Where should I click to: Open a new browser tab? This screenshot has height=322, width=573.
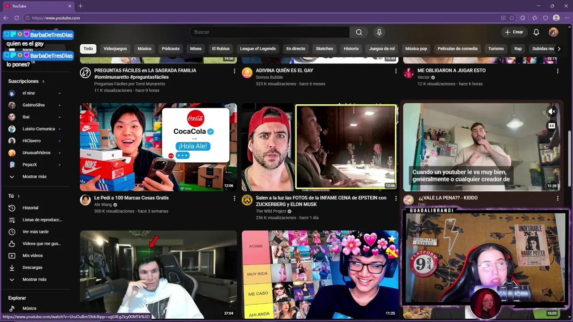point(81,6)
